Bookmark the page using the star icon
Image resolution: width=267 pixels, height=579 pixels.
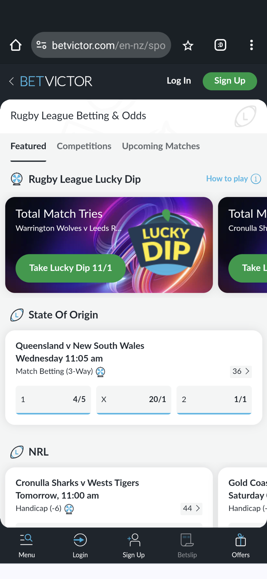coord(188,45)
